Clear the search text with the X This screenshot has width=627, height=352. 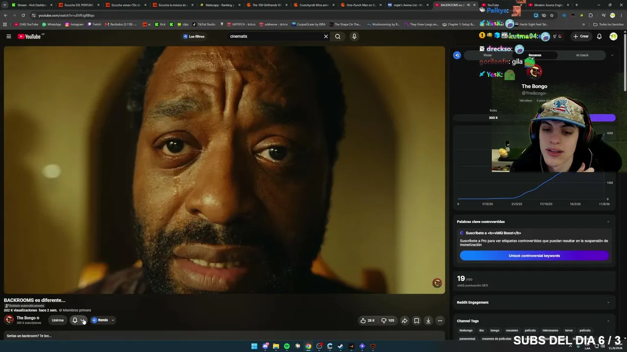[326, 36]
